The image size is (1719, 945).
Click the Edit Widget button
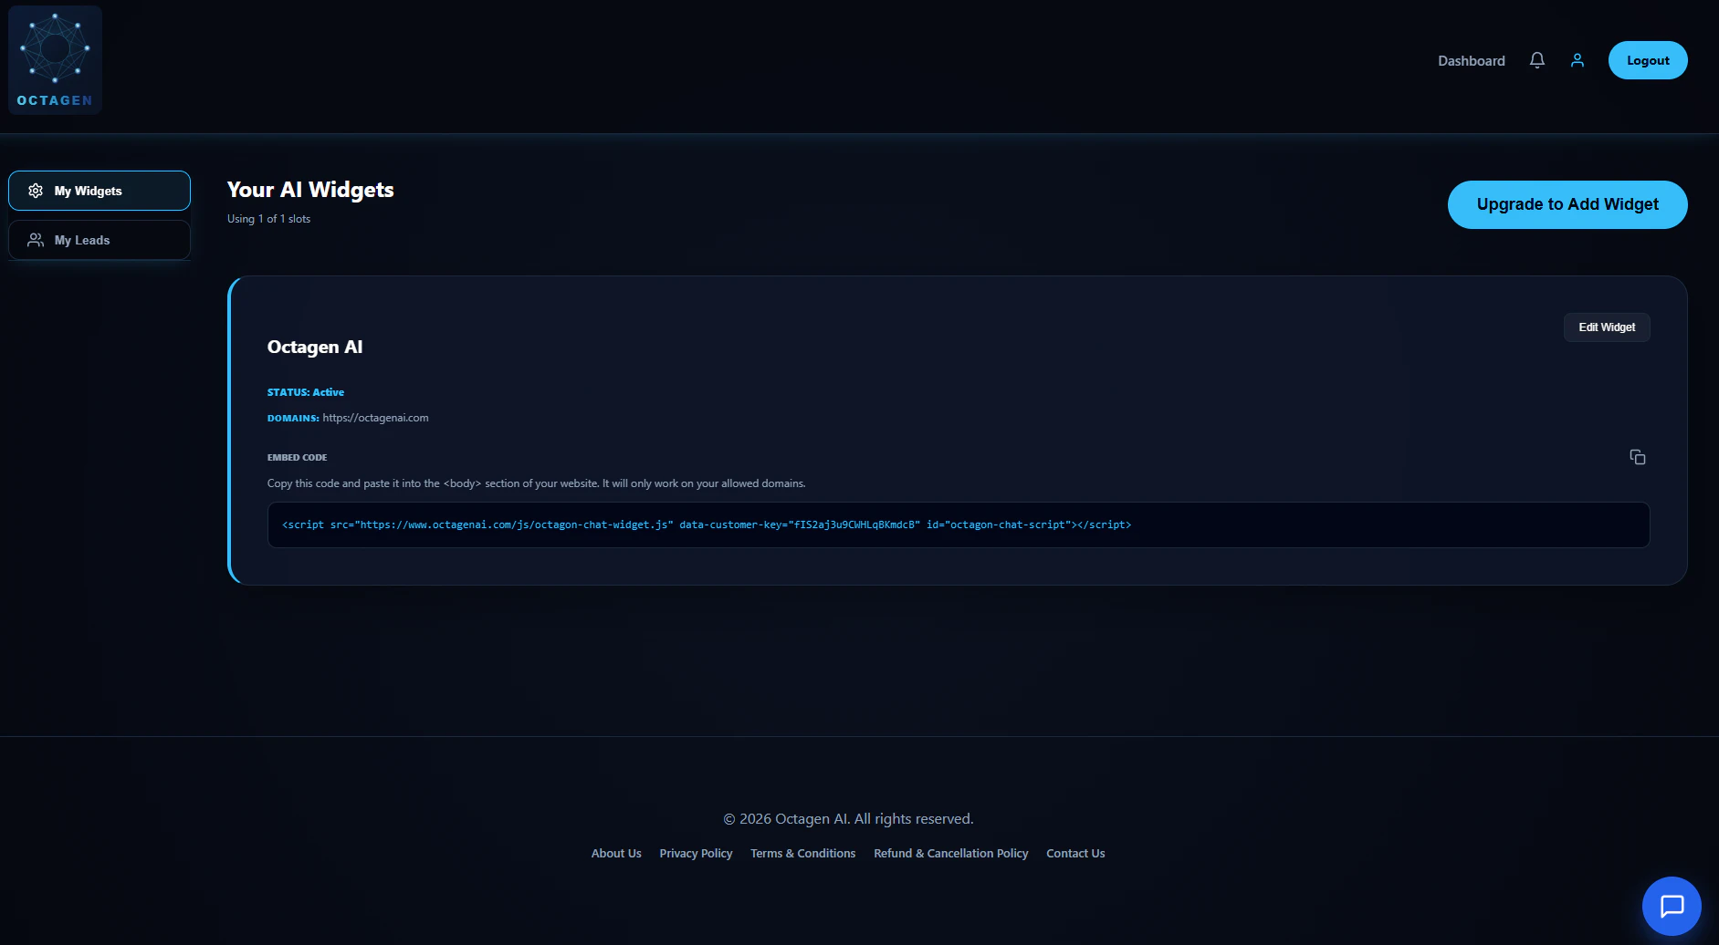[1607, 327]
